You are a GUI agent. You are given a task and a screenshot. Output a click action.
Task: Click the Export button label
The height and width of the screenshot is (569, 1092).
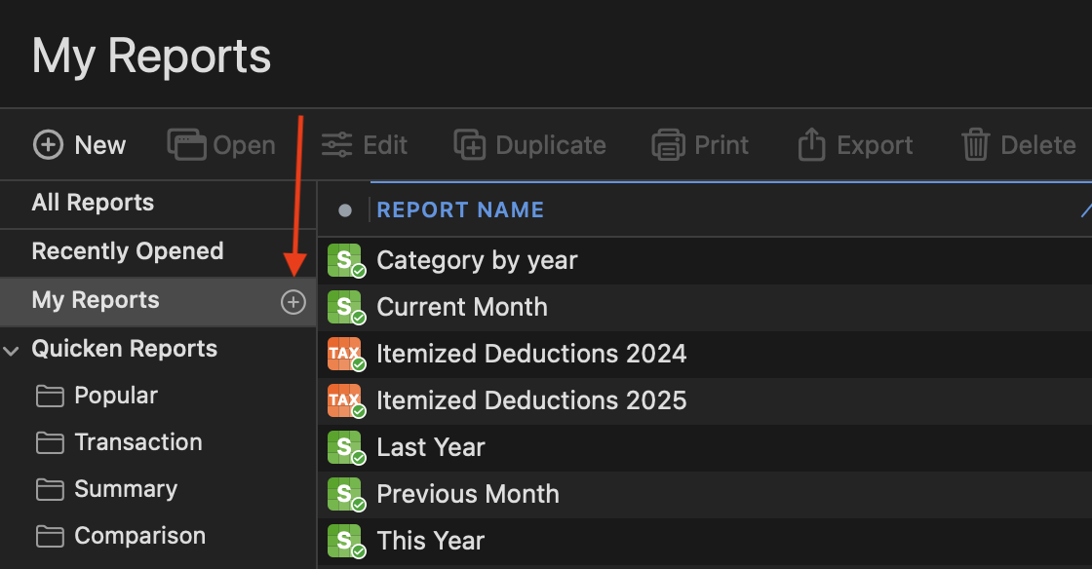pyautogui.click(x=874, y=145)
